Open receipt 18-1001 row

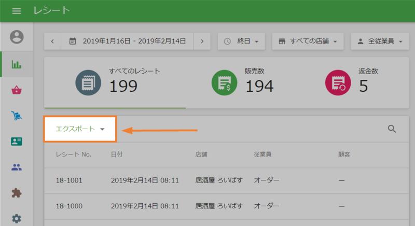pos(227,180)
